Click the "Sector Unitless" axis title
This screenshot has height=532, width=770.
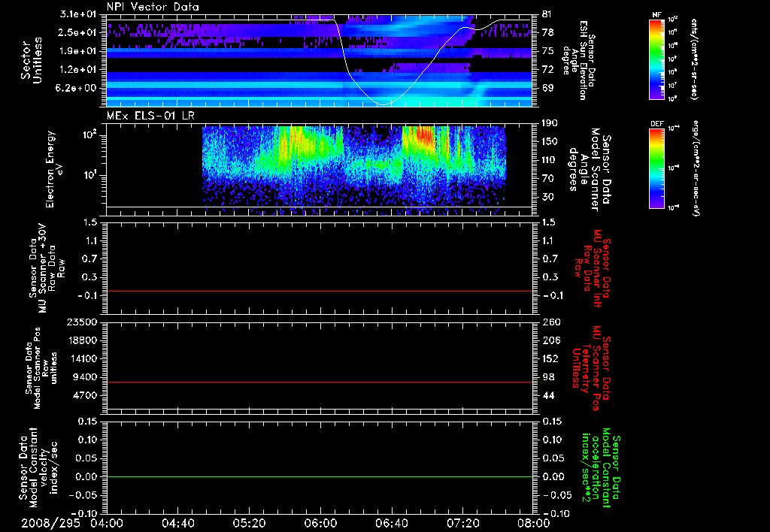tap(32, 60)
